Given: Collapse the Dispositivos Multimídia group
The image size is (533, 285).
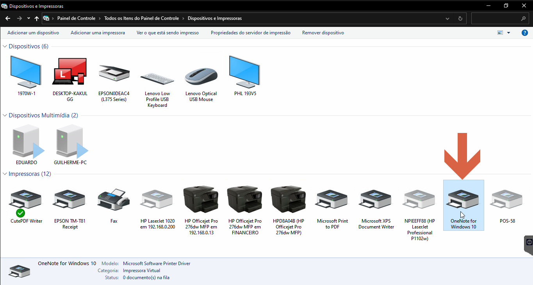Looking at the screenshot, I should (x=5, y=115).
